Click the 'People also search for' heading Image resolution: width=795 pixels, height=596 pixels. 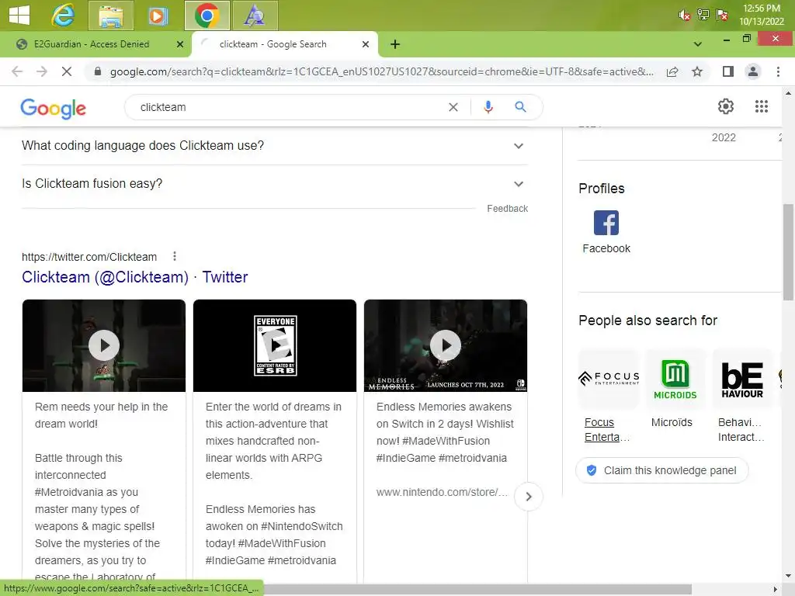648,321
